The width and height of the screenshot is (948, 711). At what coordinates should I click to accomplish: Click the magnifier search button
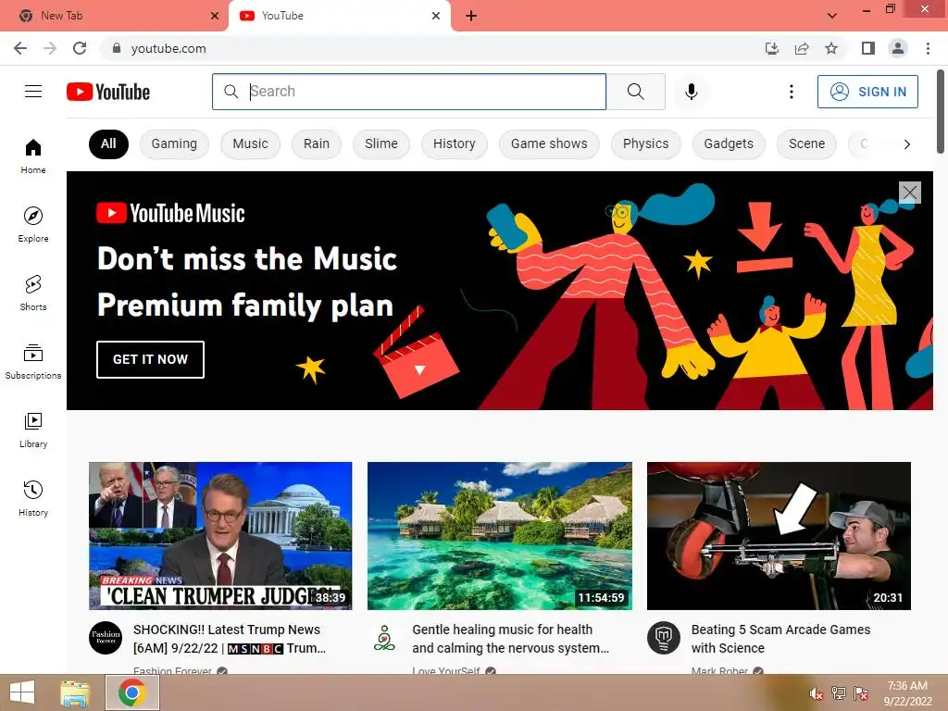(635, 92)
